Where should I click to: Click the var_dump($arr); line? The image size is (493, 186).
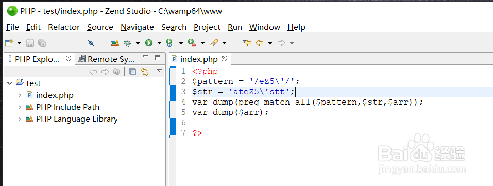click(x=230, y=113)
